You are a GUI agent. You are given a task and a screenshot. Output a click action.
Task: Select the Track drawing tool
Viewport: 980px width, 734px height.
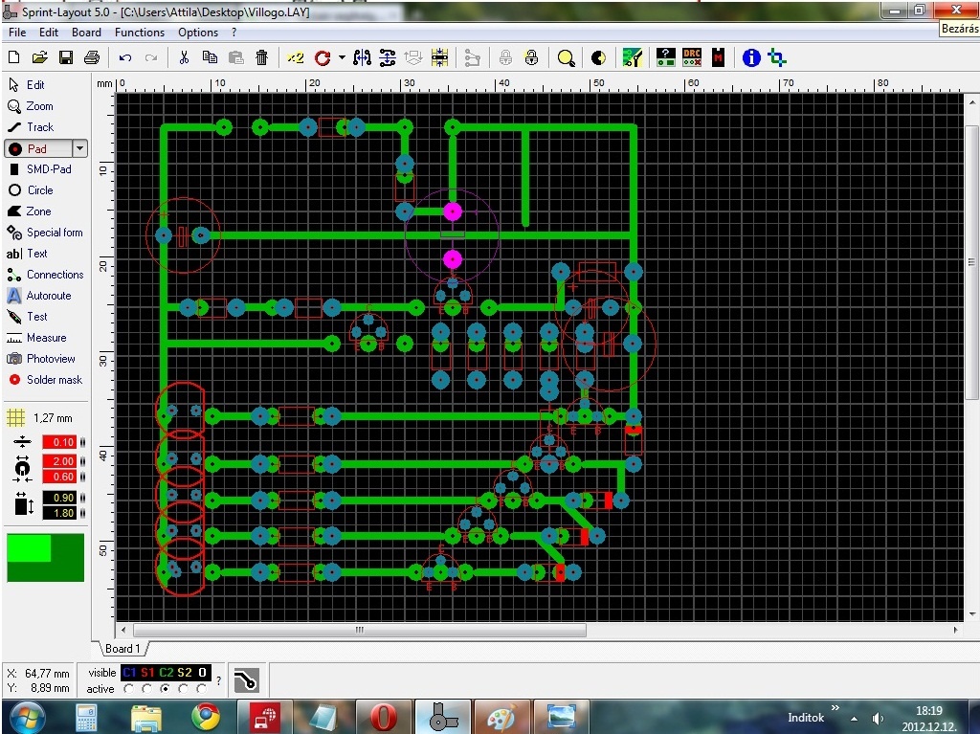point(40,127)
